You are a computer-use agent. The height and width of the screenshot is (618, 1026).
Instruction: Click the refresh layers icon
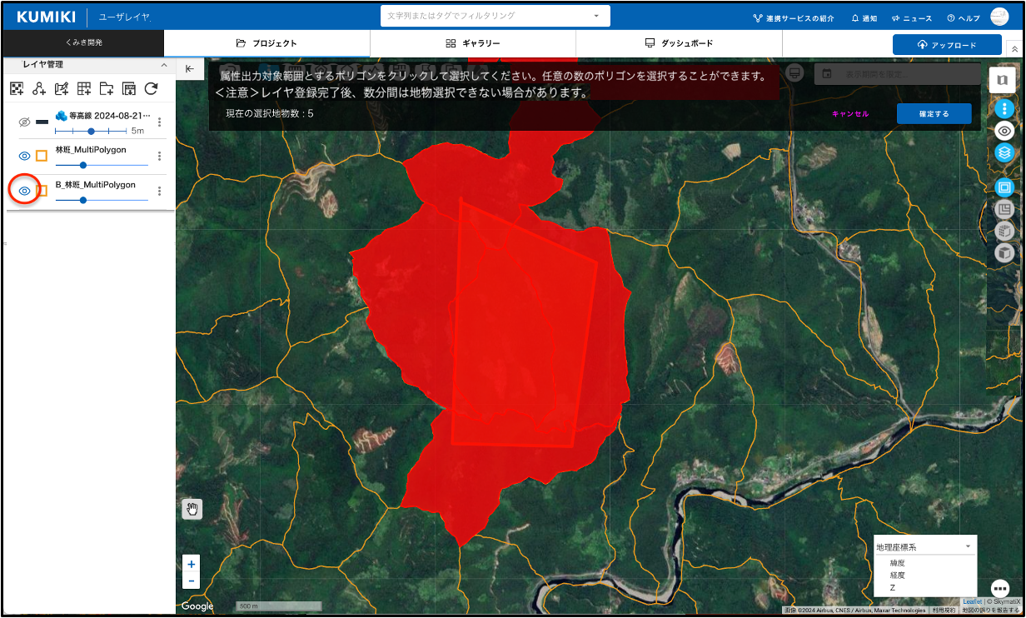(x=151, y=89)
